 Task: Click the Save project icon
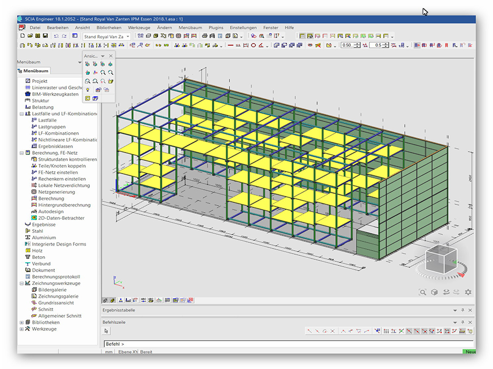[46, 36]
